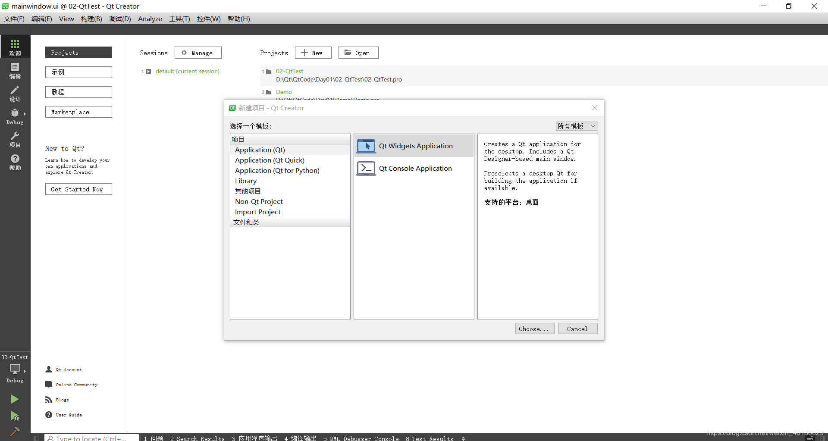Select the 教程 (Tutorials) tab
Viewport: 828px width, 441px height.
coord(78,92)
